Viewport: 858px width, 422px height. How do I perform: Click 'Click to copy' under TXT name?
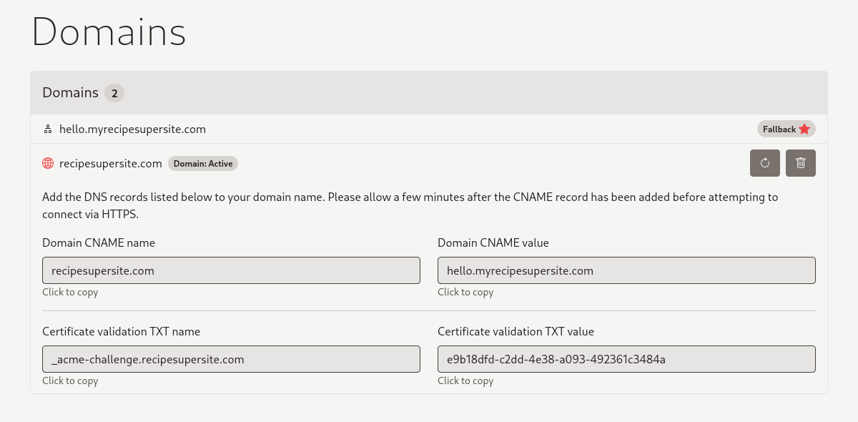70,381
